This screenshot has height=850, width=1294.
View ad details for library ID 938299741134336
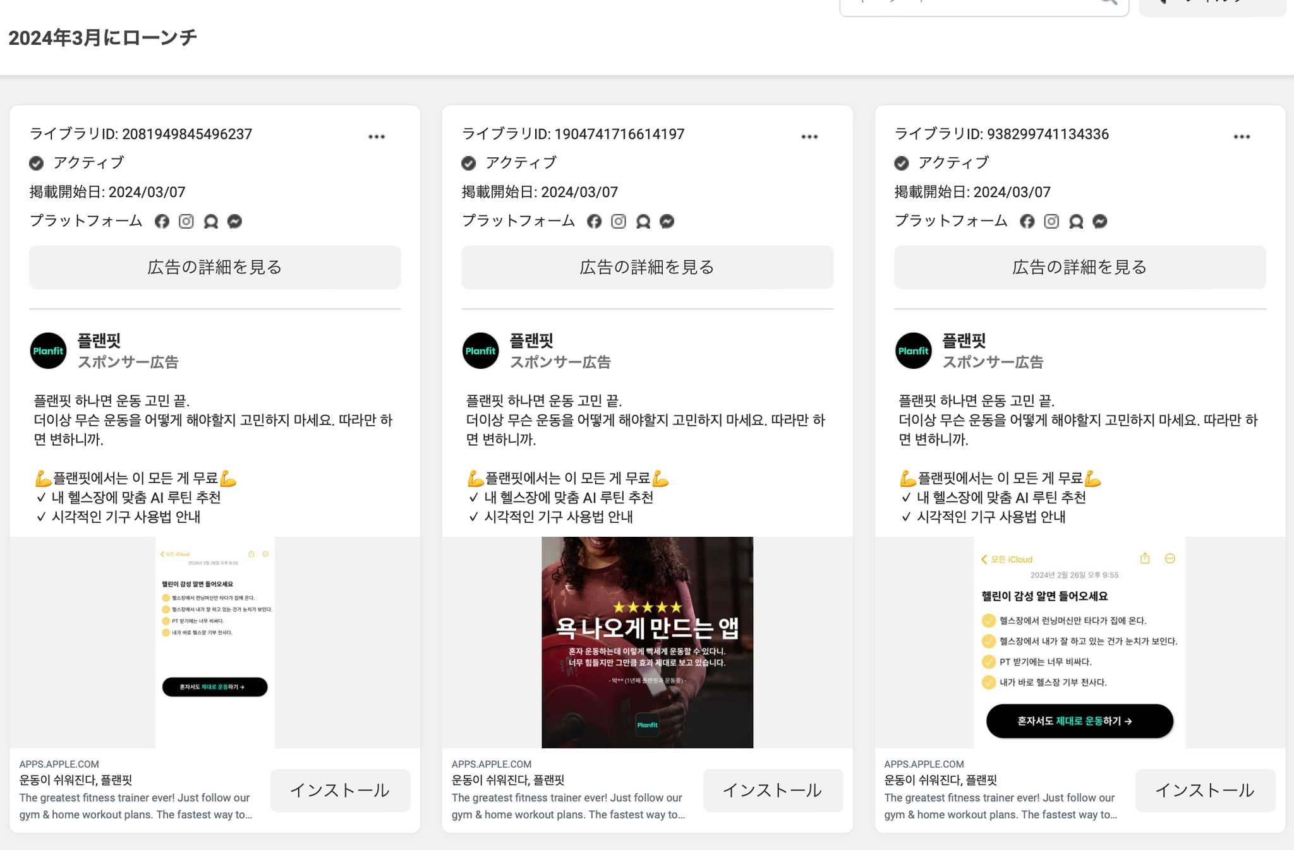[x=1080, y=267]
